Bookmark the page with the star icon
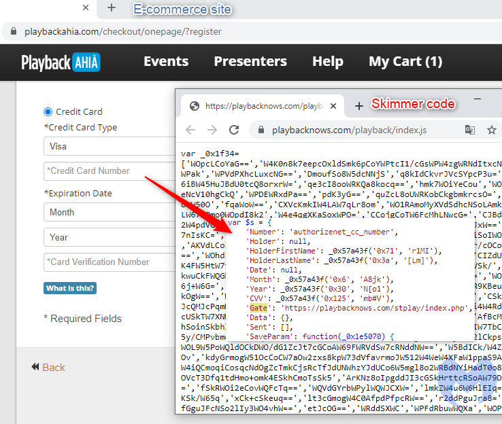Screen dimensions: 502x424 click(x=491, y=130)
